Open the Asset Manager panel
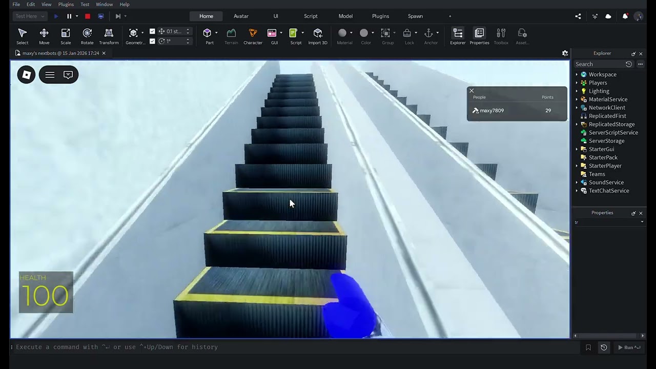The image size is (656, 369). (x=522, y=36)
